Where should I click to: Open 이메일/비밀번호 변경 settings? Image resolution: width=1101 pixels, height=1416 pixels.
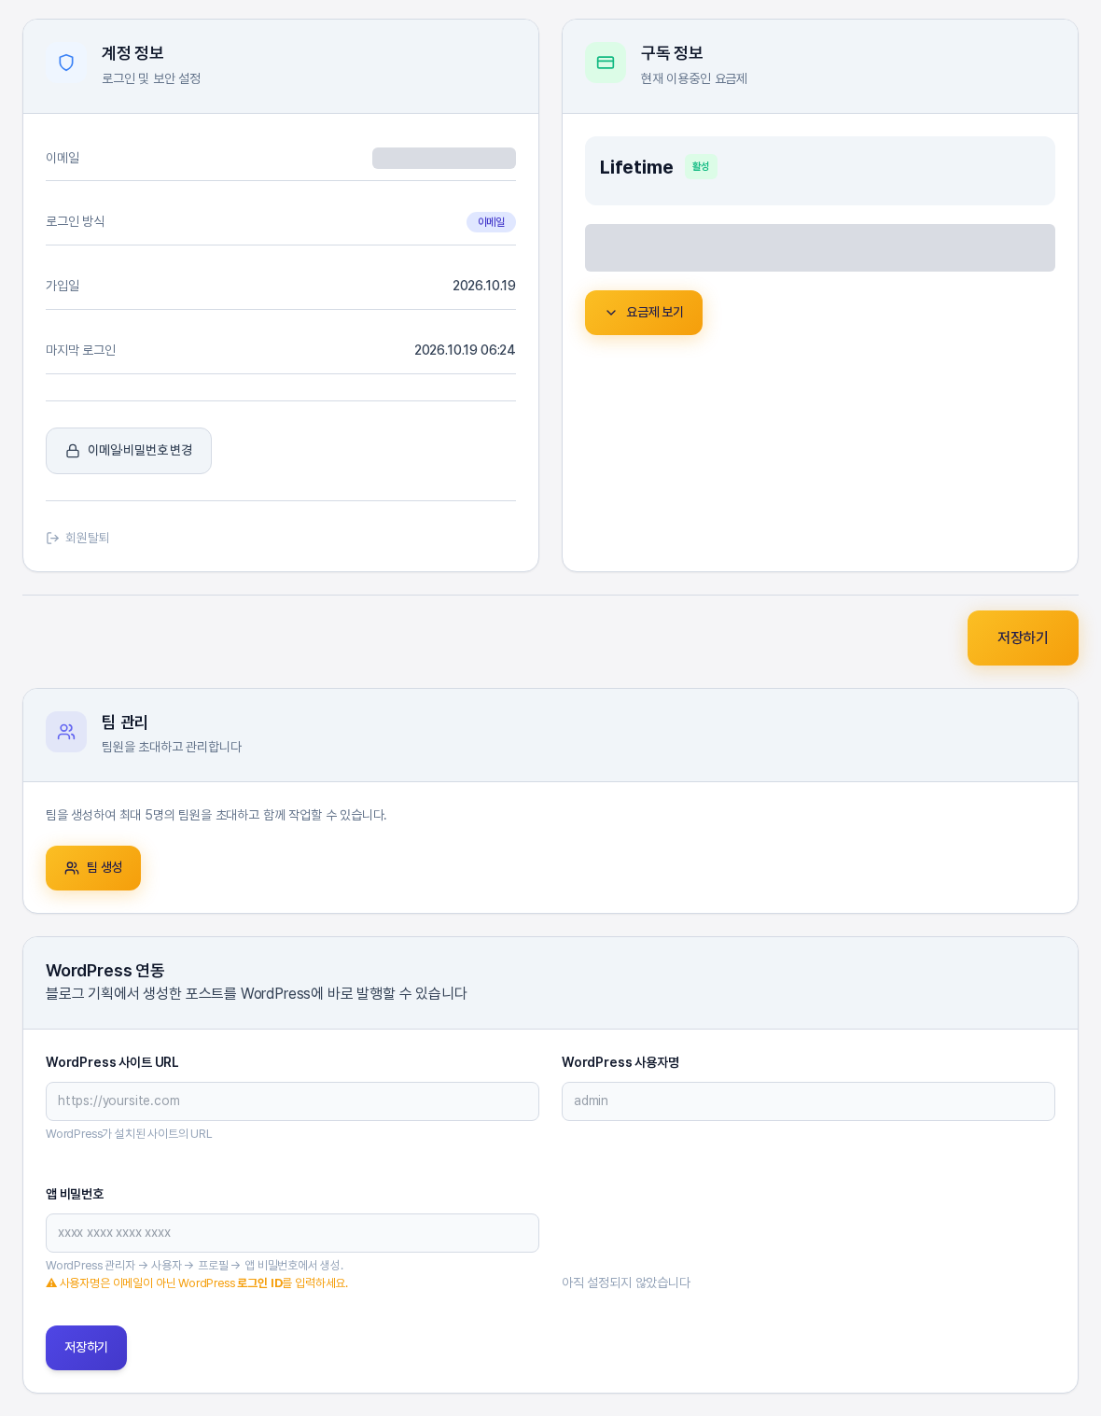(129, 451)
